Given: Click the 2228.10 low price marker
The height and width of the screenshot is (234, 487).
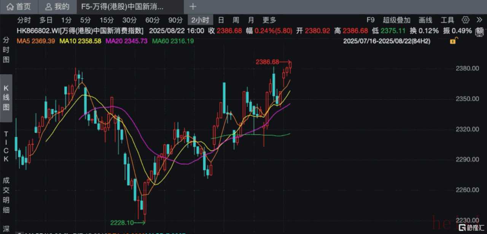Looking at the screenshot, I should pyautogui.click(x=122, y=223).
